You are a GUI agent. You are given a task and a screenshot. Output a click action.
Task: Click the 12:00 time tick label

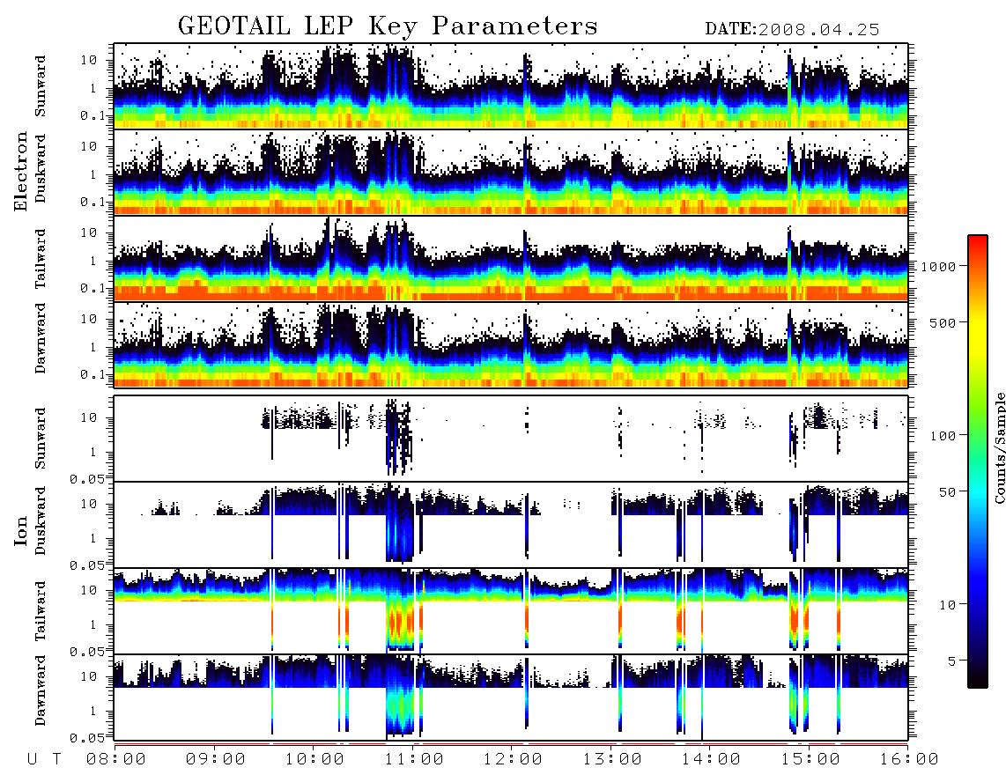tap(513, 760)
